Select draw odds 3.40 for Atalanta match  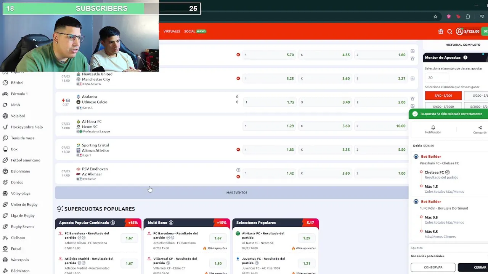click(325, 102)
